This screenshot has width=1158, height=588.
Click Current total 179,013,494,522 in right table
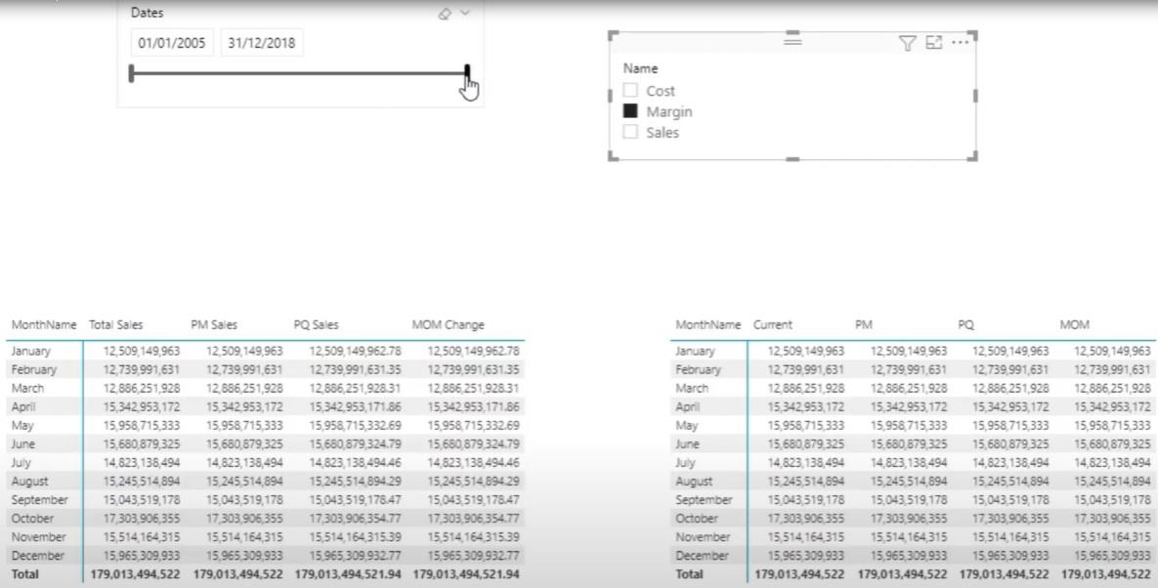[x=799, y=574]
